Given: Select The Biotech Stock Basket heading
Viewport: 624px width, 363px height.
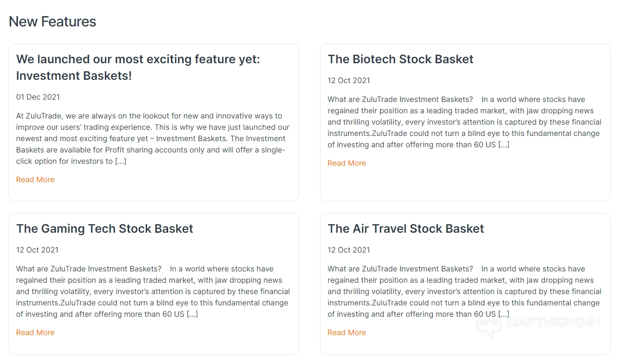Looking at the screenshot, I should tap(400, 59).
